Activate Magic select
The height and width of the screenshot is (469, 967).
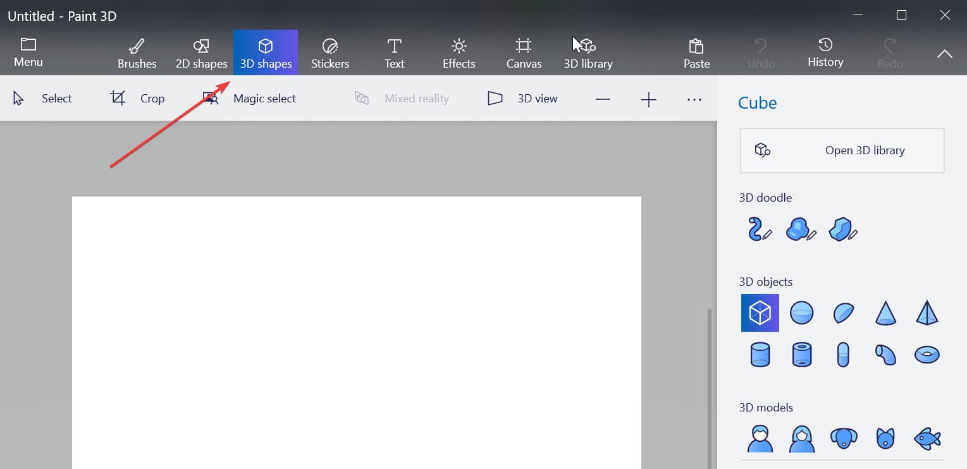249,99
